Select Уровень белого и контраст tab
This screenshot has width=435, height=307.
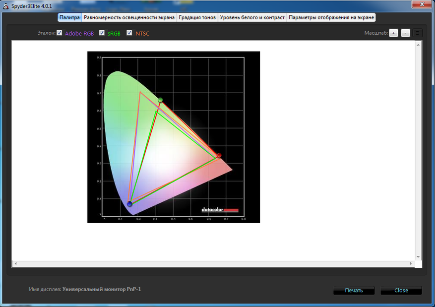click(x=252, y=17)
